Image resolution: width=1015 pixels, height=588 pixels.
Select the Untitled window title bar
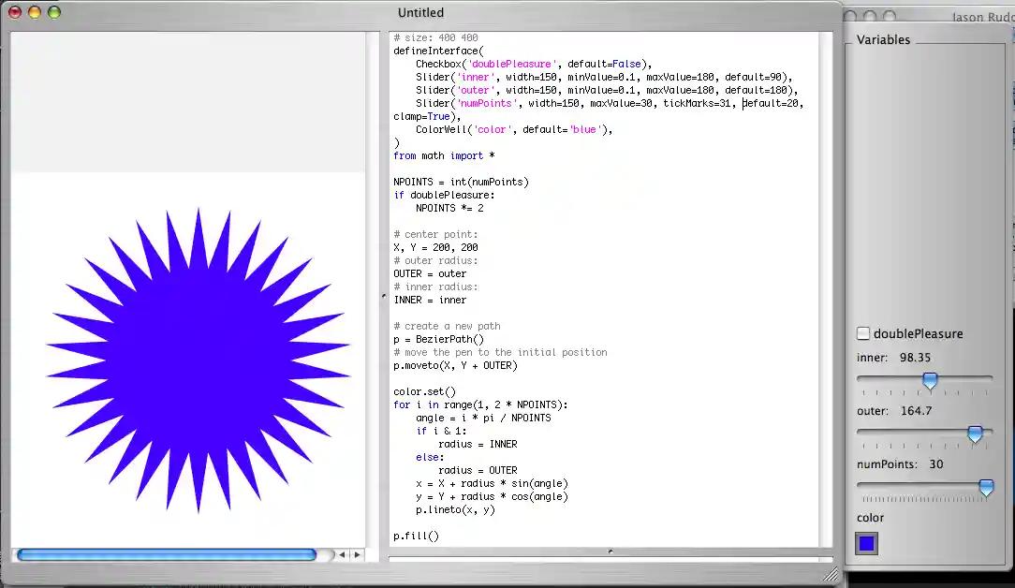click(420, 12)
